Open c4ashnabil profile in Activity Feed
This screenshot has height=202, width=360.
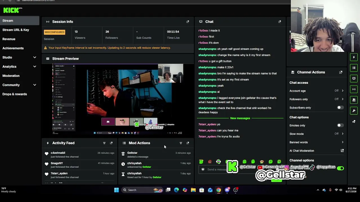(x=58, y=153)
